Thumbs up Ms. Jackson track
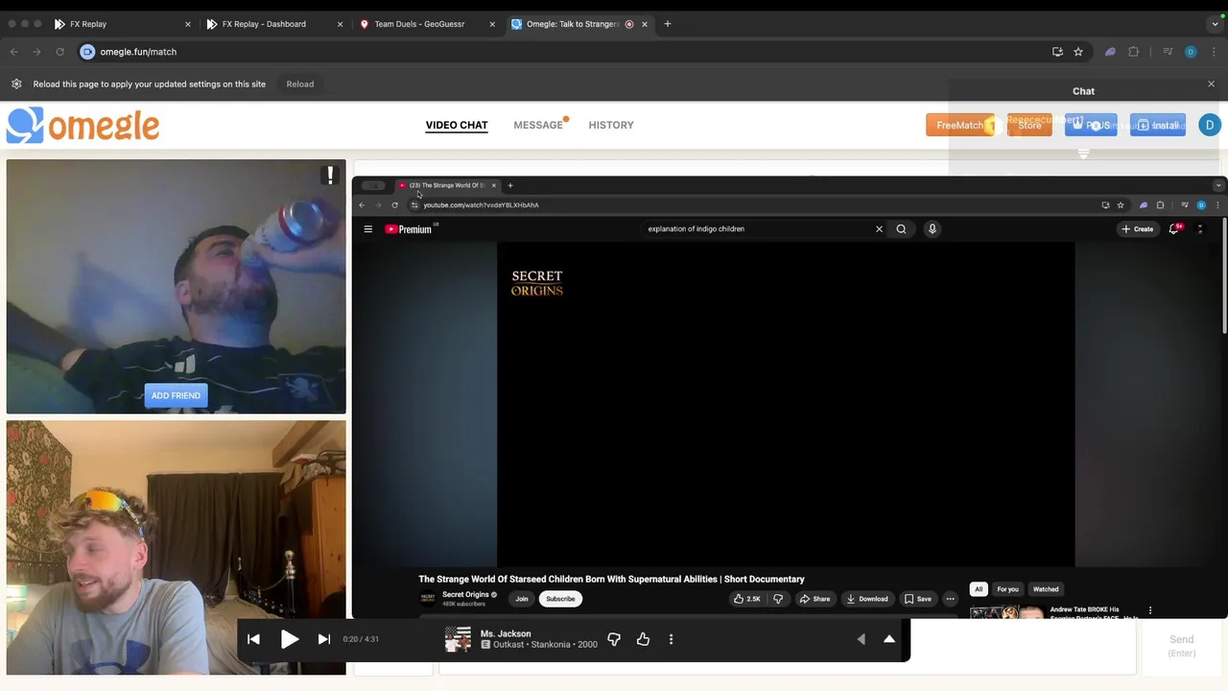 (x=643, y=639)
